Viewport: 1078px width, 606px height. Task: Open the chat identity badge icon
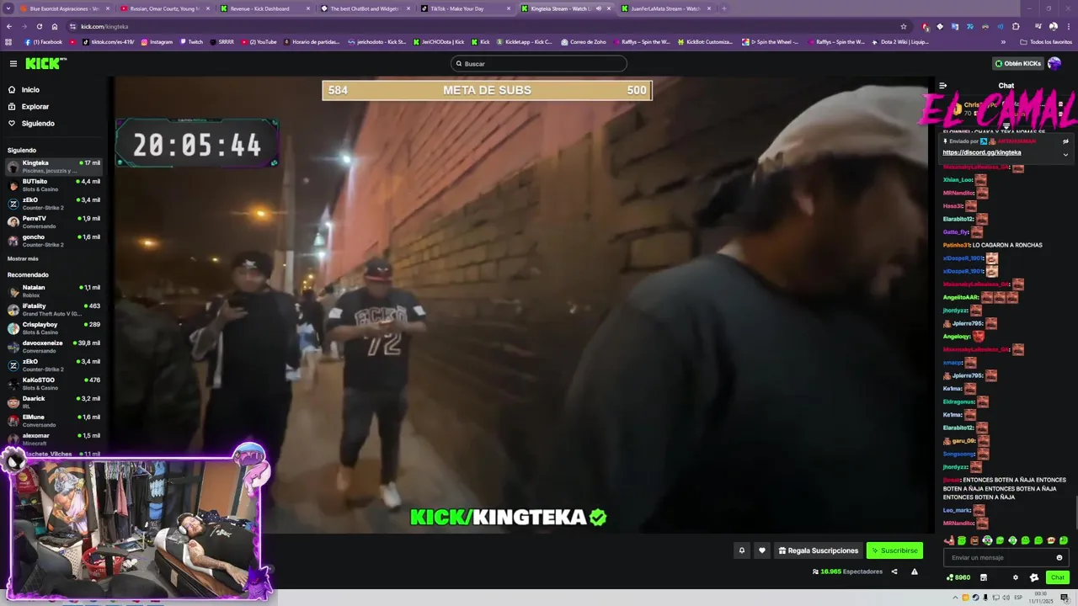click(1034, 577)
